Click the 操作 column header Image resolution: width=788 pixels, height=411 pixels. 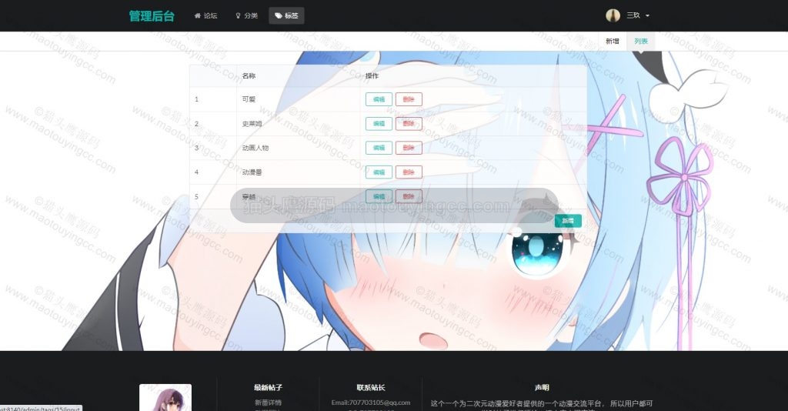pos(372,76)
